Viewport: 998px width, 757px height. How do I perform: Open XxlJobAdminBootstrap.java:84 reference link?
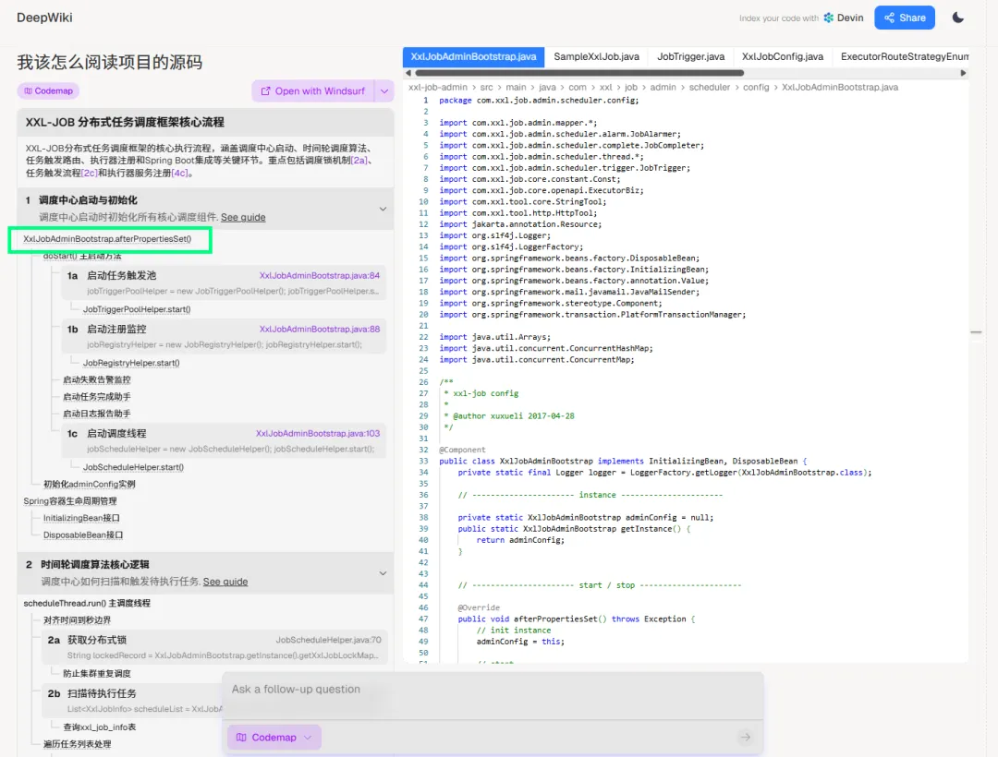[320, 275]
